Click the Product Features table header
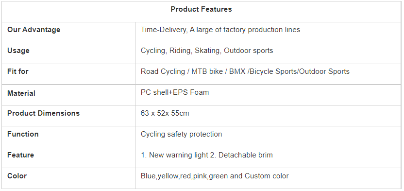The height and width of the screenshot is (191, 404). coord(201,9)
